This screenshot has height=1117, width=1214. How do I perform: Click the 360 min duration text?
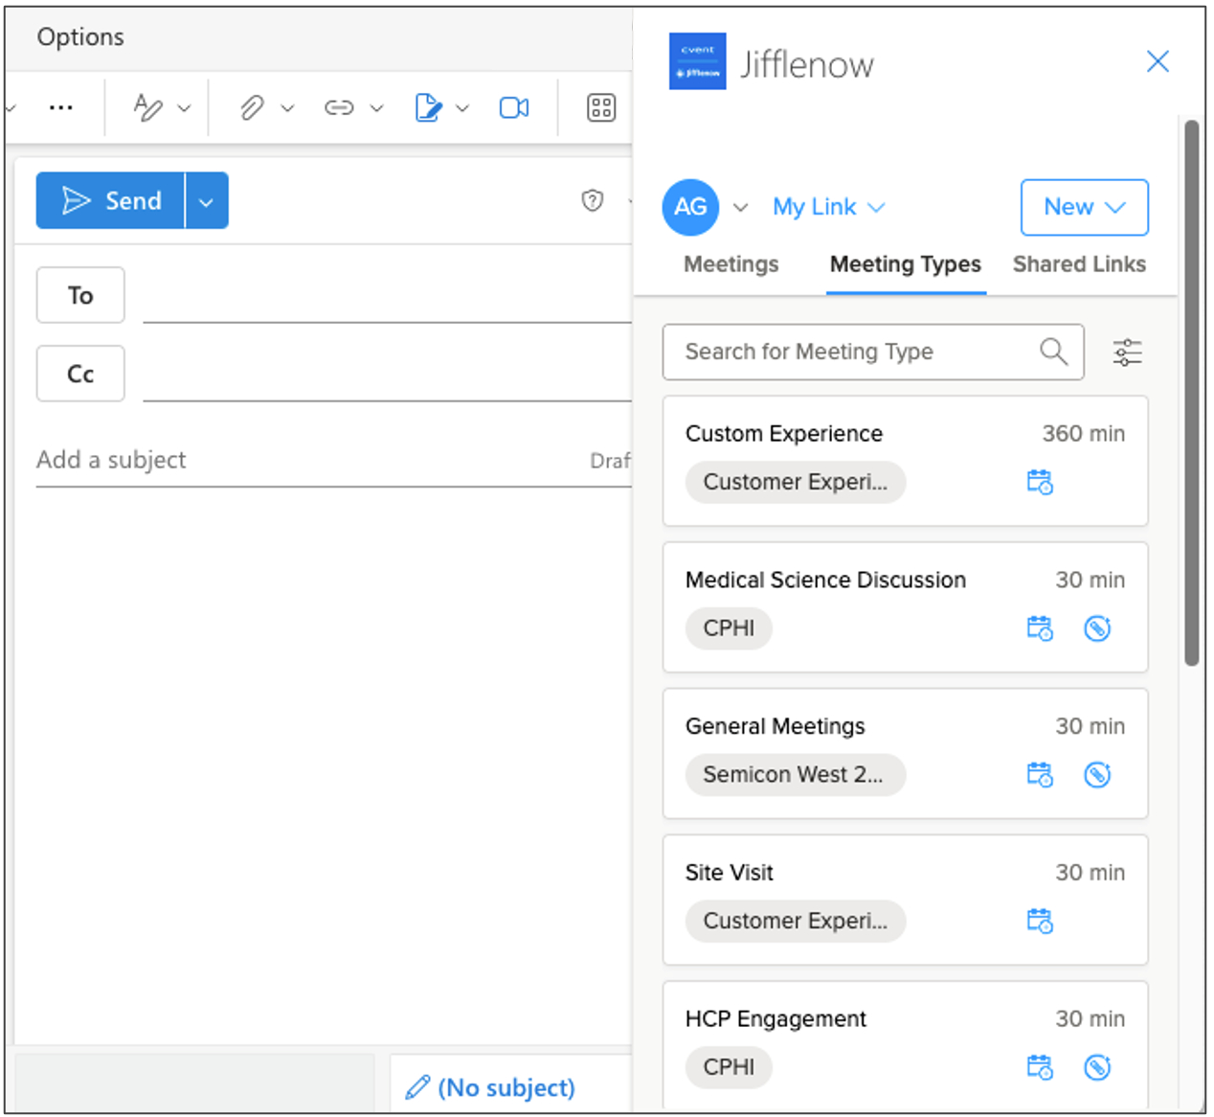[1084, 434]
